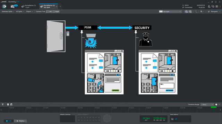222x124 pixels.
Task: Open the 3x2 Split layout dropdown
Action: [x=170, y=11]
